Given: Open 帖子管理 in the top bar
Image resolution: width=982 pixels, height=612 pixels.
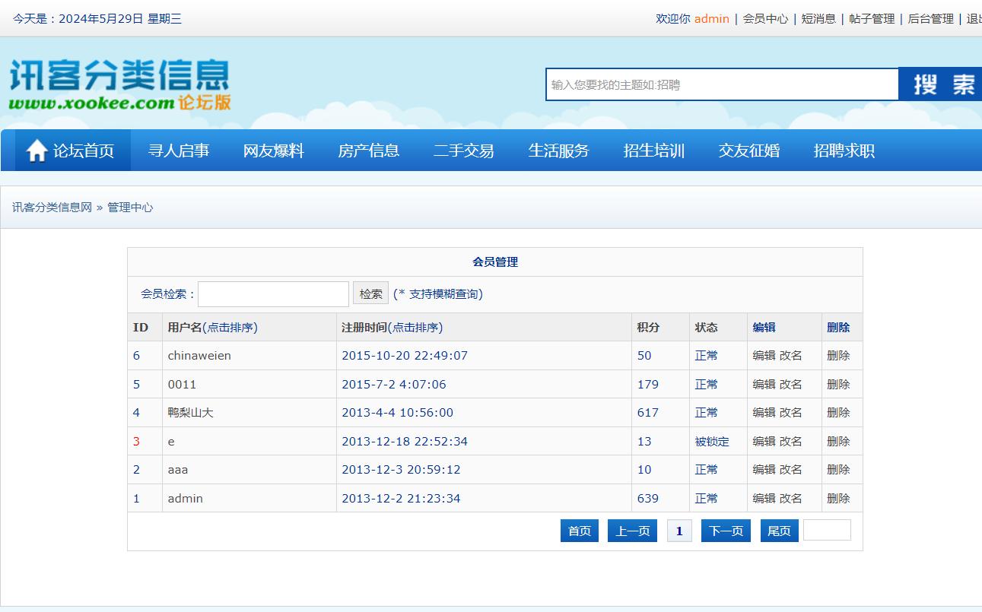Looking at the screenshot, I should (872, 19).
